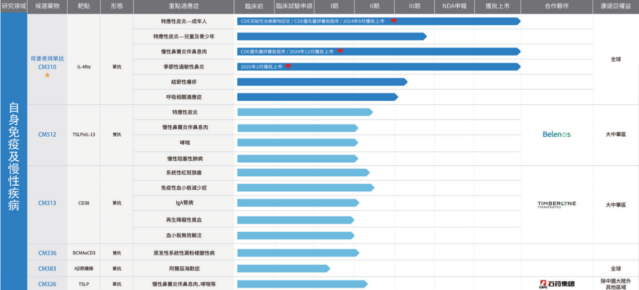
Task: Click the red flag beside 2025年2月獲批上市
Action: tap(288, 66)
